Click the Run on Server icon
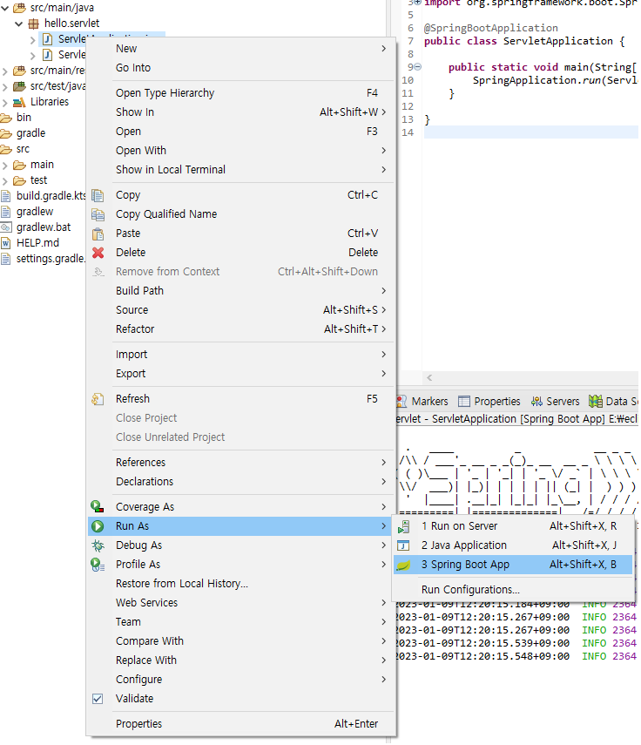641x745 pixels. click(403, 526)
